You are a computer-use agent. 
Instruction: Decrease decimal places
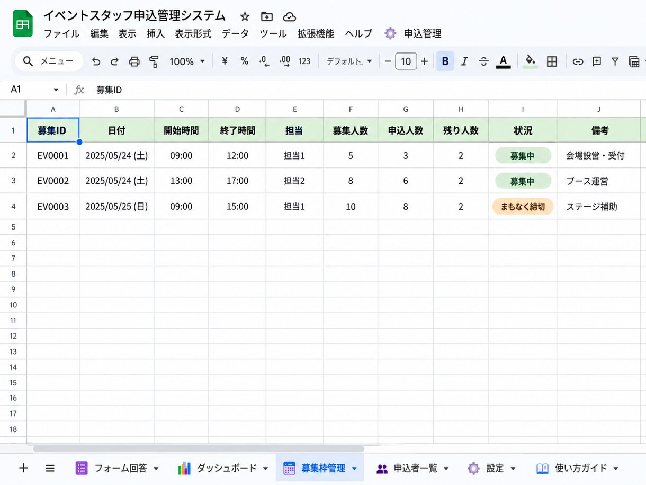click(x=264, y=61)
